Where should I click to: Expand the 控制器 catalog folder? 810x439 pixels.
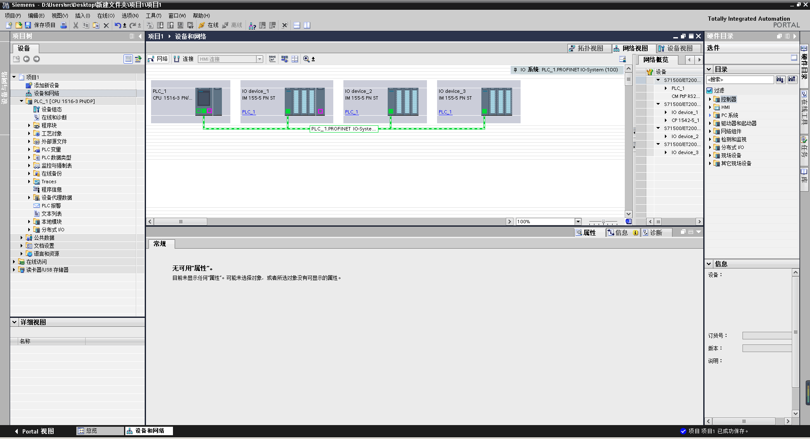710,99
